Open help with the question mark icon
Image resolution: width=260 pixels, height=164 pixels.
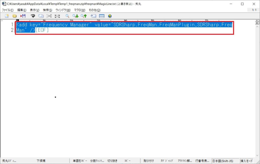point(110,16)
